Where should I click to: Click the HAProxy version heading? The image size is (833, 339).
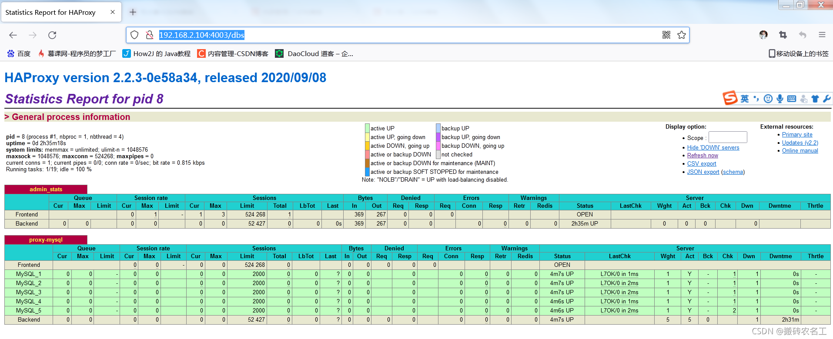(x=165, y=77)
